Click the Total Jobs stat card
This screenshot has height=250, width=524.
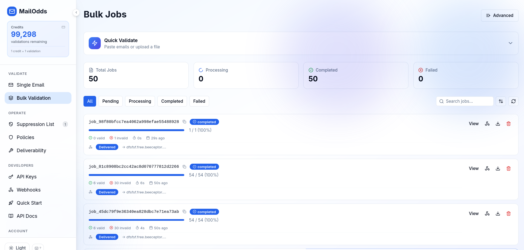(x=136, y=75)
